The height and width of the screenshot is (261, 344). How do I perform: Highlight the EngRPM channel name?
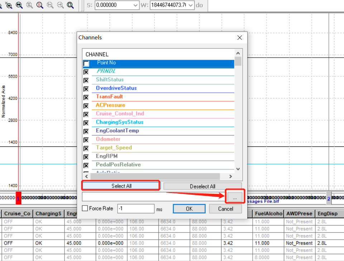pyautogui.click(x=107, y=156)
